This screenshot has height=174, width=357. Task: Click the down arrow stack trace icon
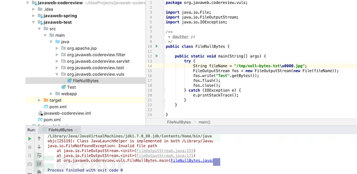39,147
